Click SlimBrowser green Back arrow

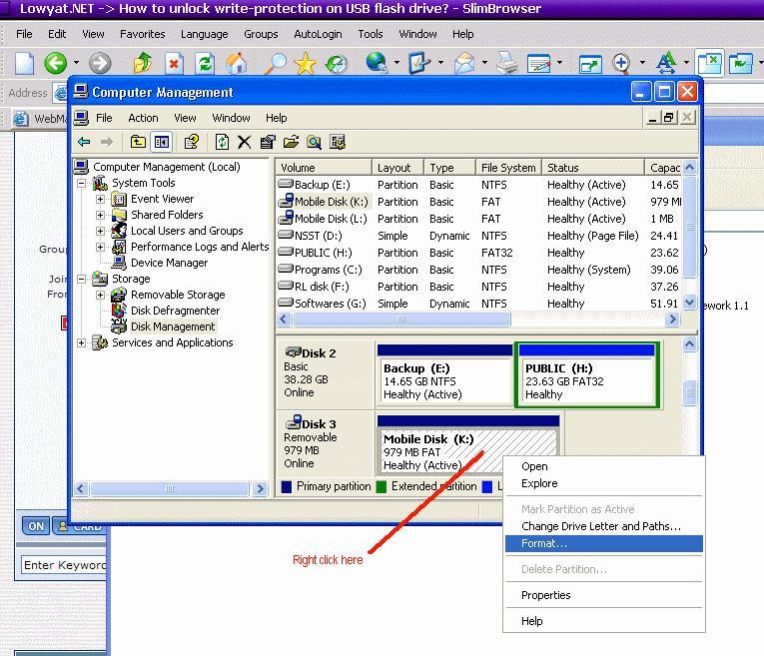coord(55,63)
